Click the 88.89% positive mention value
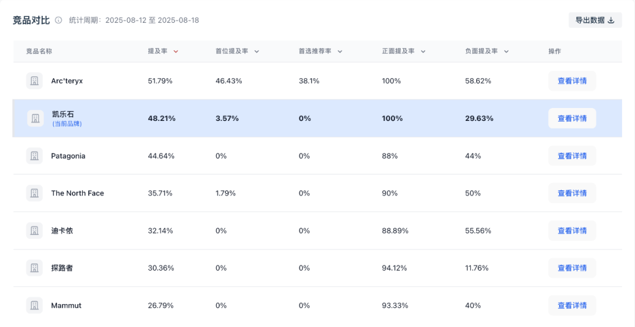Image resolution: width=635 pixels, height=327 pixels. tap(395, 231)
